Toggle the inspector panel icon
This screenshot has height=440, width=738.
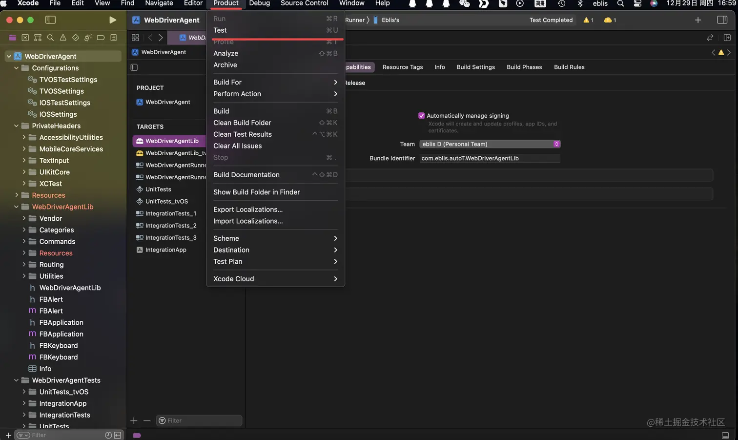tap(722, 20)
